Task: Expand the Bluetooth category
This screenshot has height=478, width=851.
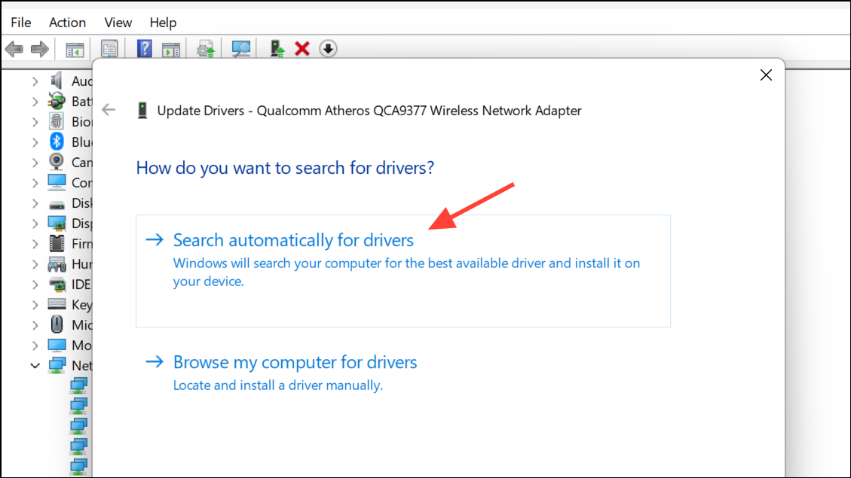Action: click(35, 142)
